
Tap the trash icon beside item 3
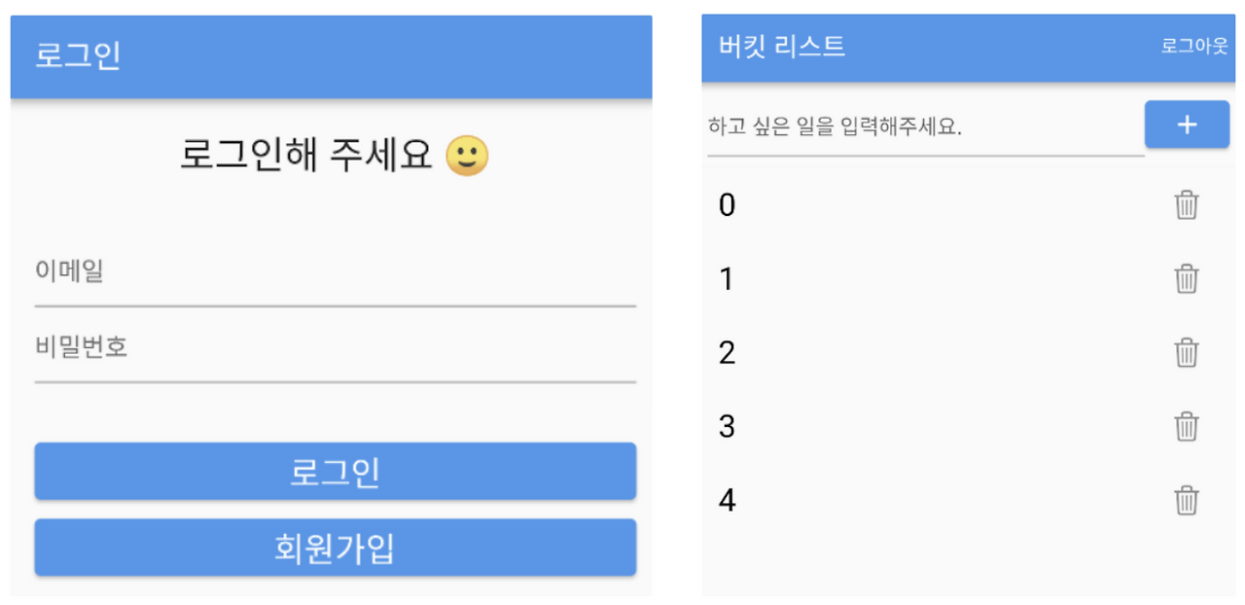point(1186,426)
